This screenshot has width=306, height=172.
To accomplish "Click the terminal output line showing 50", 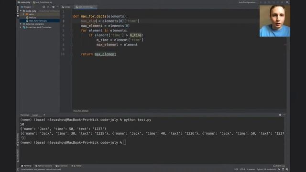I will (x=22, y=124).
